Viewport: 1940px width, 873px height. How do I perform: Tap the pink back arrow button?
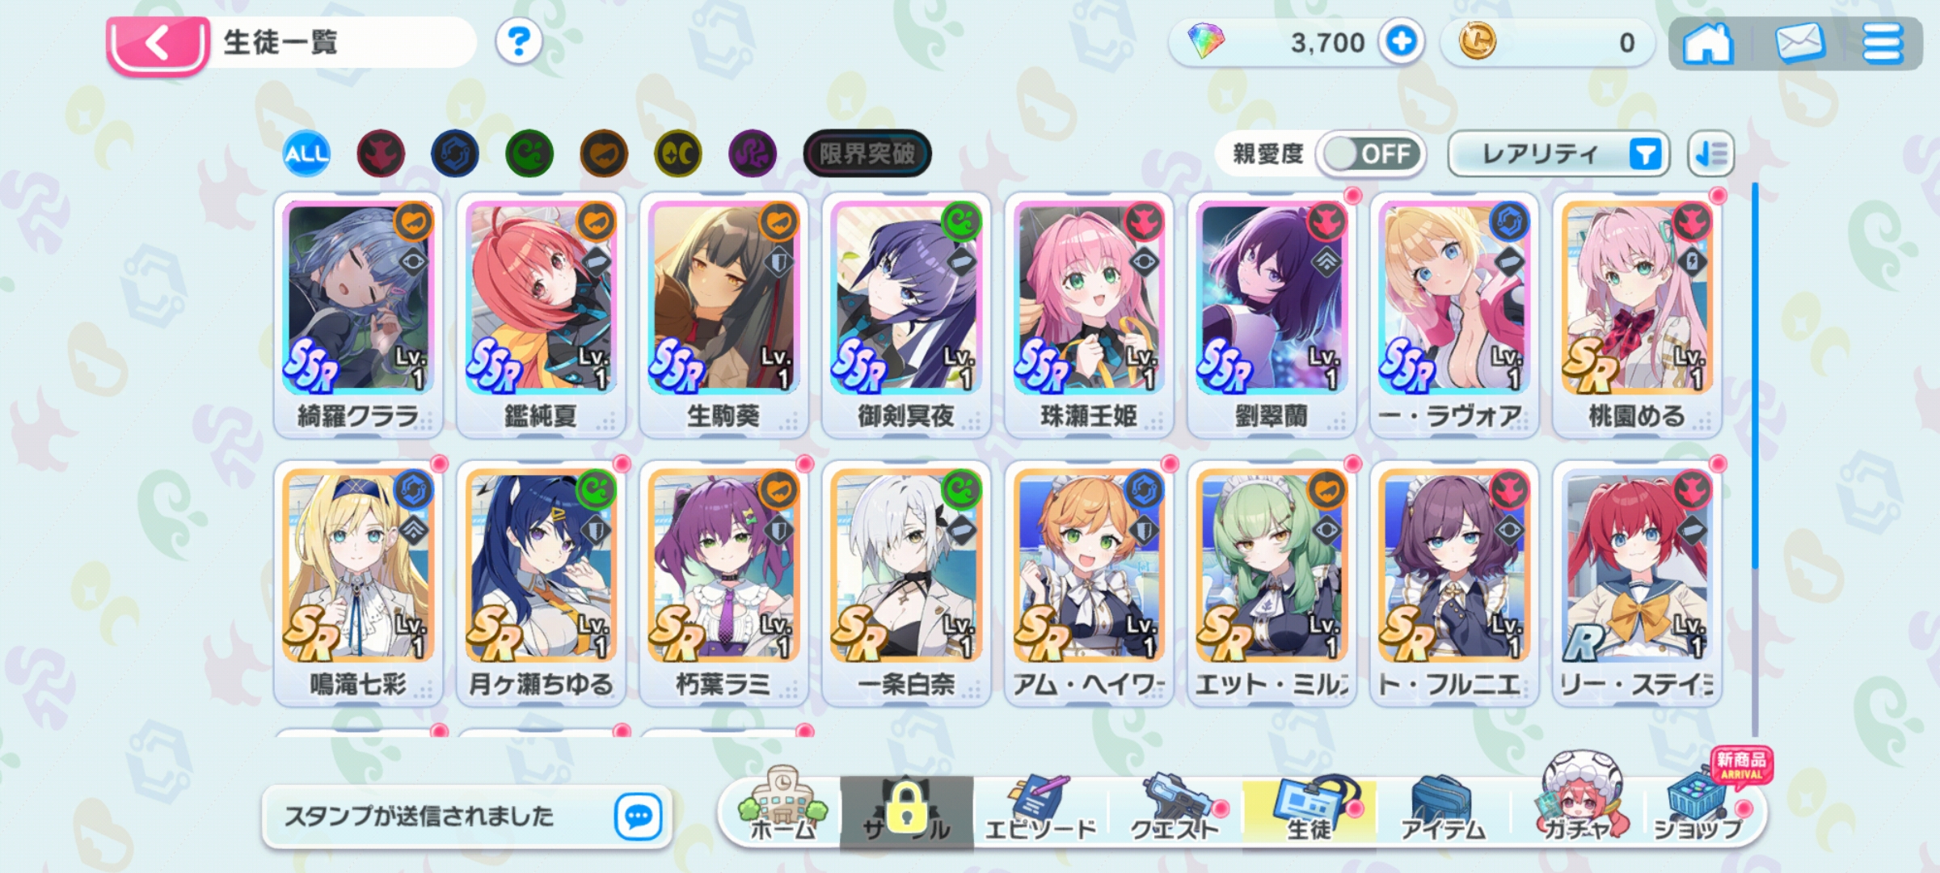[x=158, y=44]
